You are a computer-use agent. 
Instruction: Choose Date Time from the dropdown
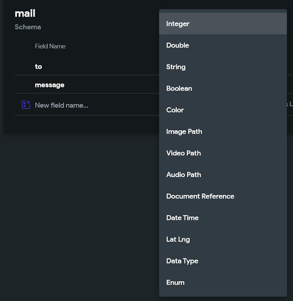click(x=182, y=218)
